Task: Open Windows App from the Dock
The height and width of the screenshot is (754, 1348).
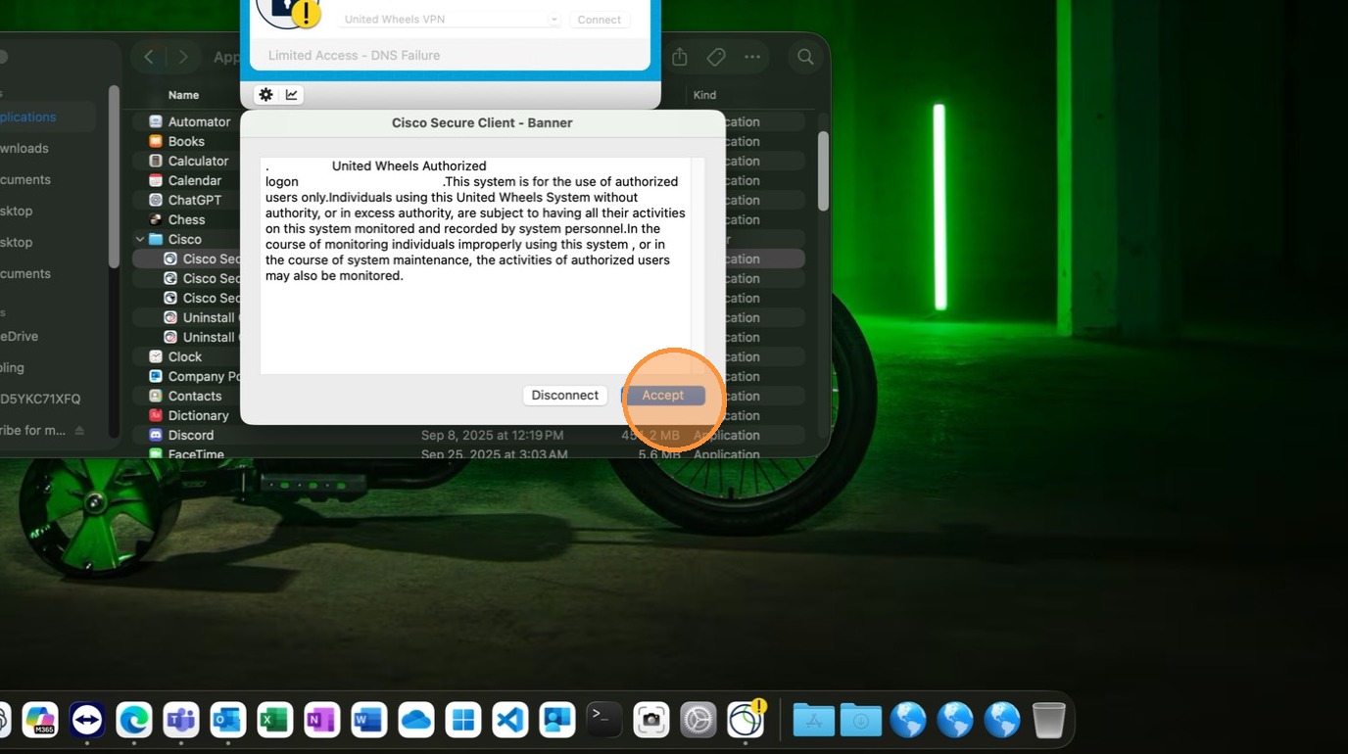Action: click(x=463, y=721)
